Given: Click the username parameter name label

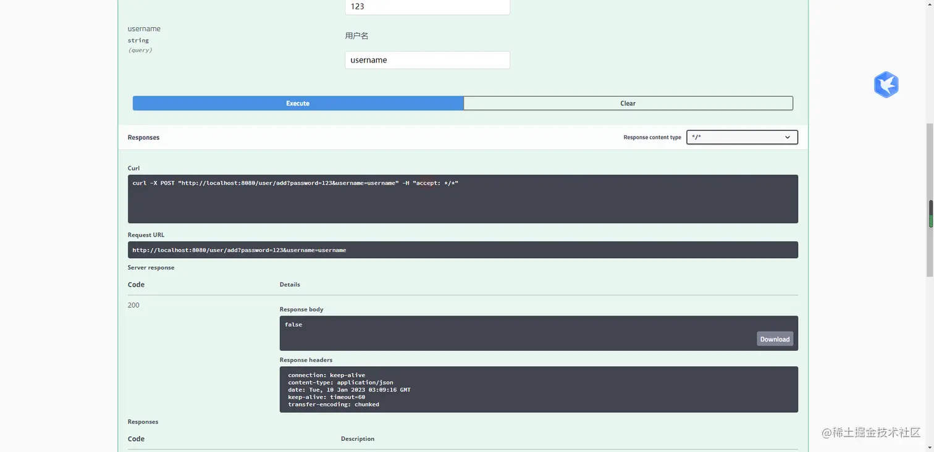Looking at the screenshot, I should tap(144, 29).
